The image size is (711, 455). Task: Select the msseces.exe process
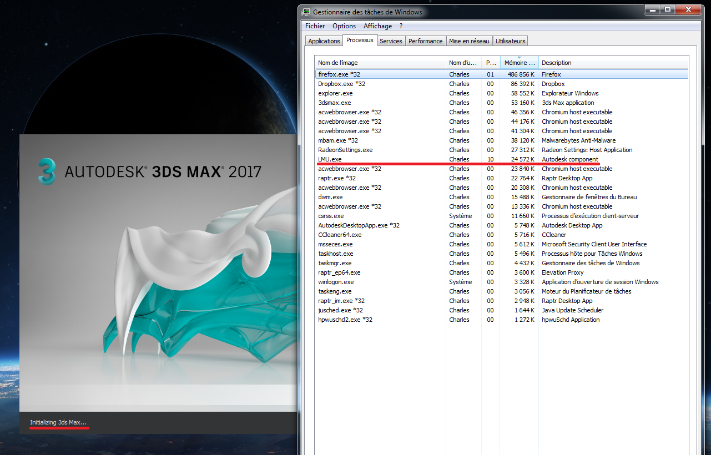click(502, 244)
